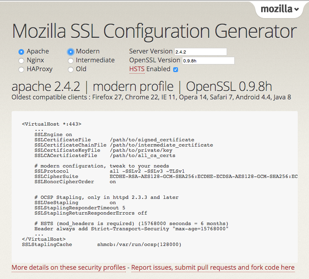The height and width of the screenshot is (279, 309).
Task: Click the Strict-Transport-Security header line
Action: coord(131,229)
